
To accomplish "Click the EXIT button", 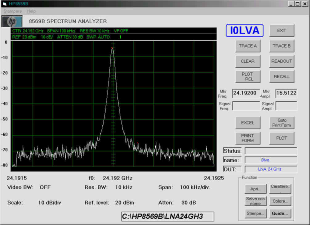I will [282, 30].
